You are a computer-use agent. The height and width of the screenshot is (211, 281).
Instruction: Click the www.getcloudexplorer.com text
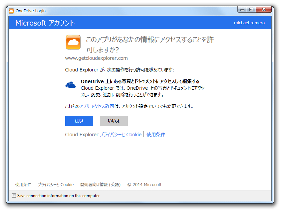97,58
